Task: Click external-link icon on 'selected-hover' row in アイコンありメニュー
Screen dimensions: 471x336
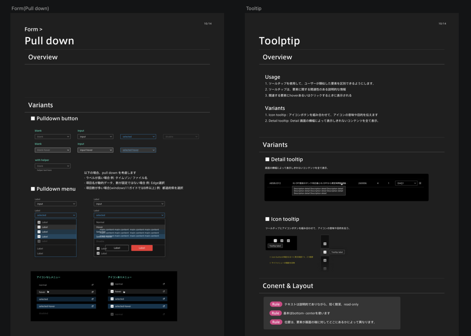Action: (164, 306)
